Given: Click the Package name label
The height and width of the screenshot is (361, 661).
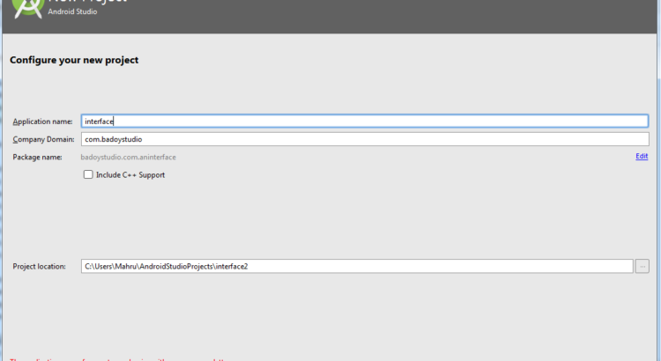Looking at the screenshot, I should (37, 157).
